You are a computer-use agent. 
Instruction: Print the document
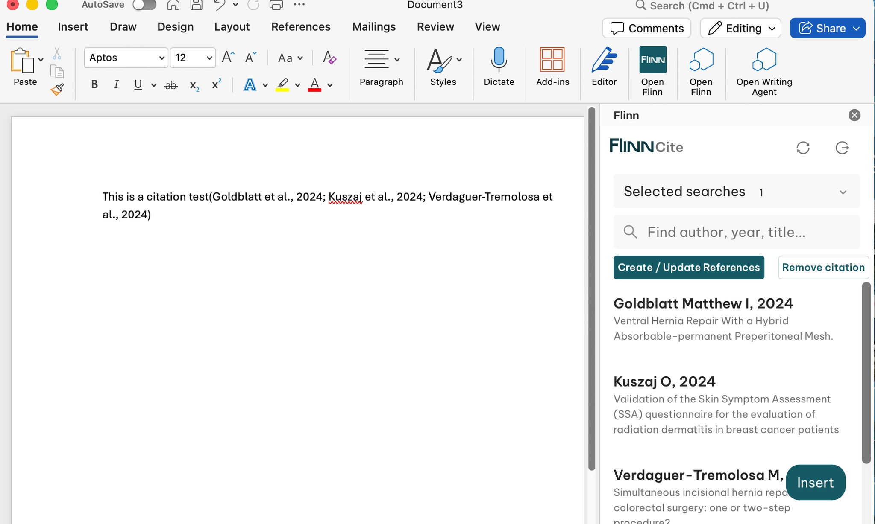click(276, 5)
